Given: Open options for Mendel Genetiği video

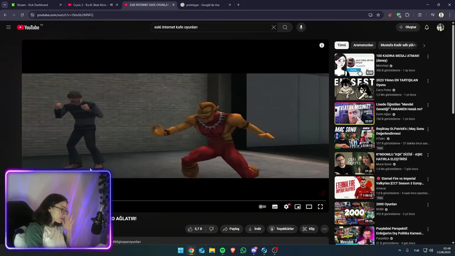Looking at the screenshot, I should coord(428,105).
